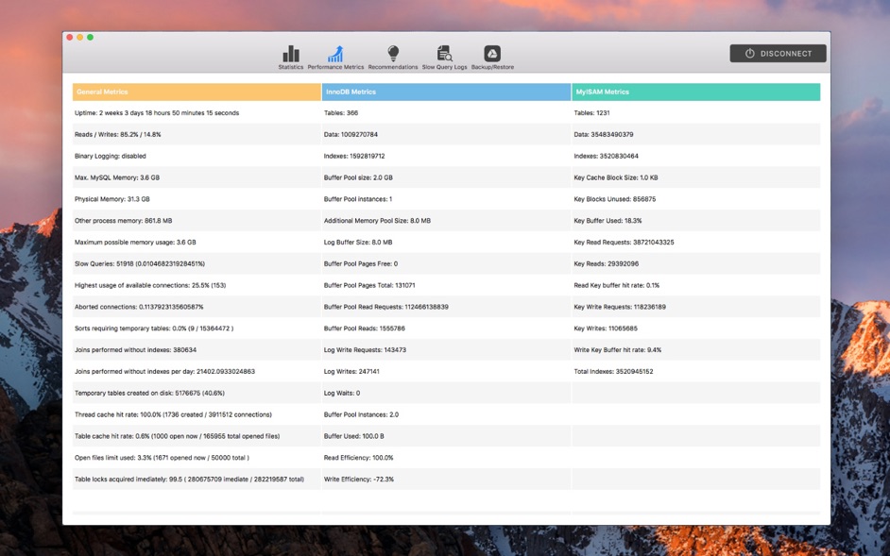Select the Reads / Writes: 85.2% / 14.8% row

[197, 134]
